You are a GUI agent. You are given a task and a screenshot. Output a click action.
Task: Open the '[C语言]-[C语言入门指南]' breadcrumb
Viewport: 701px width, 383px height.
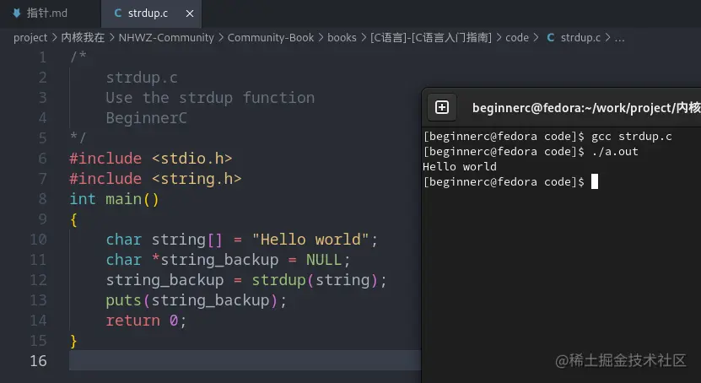(x=431, y=37)
